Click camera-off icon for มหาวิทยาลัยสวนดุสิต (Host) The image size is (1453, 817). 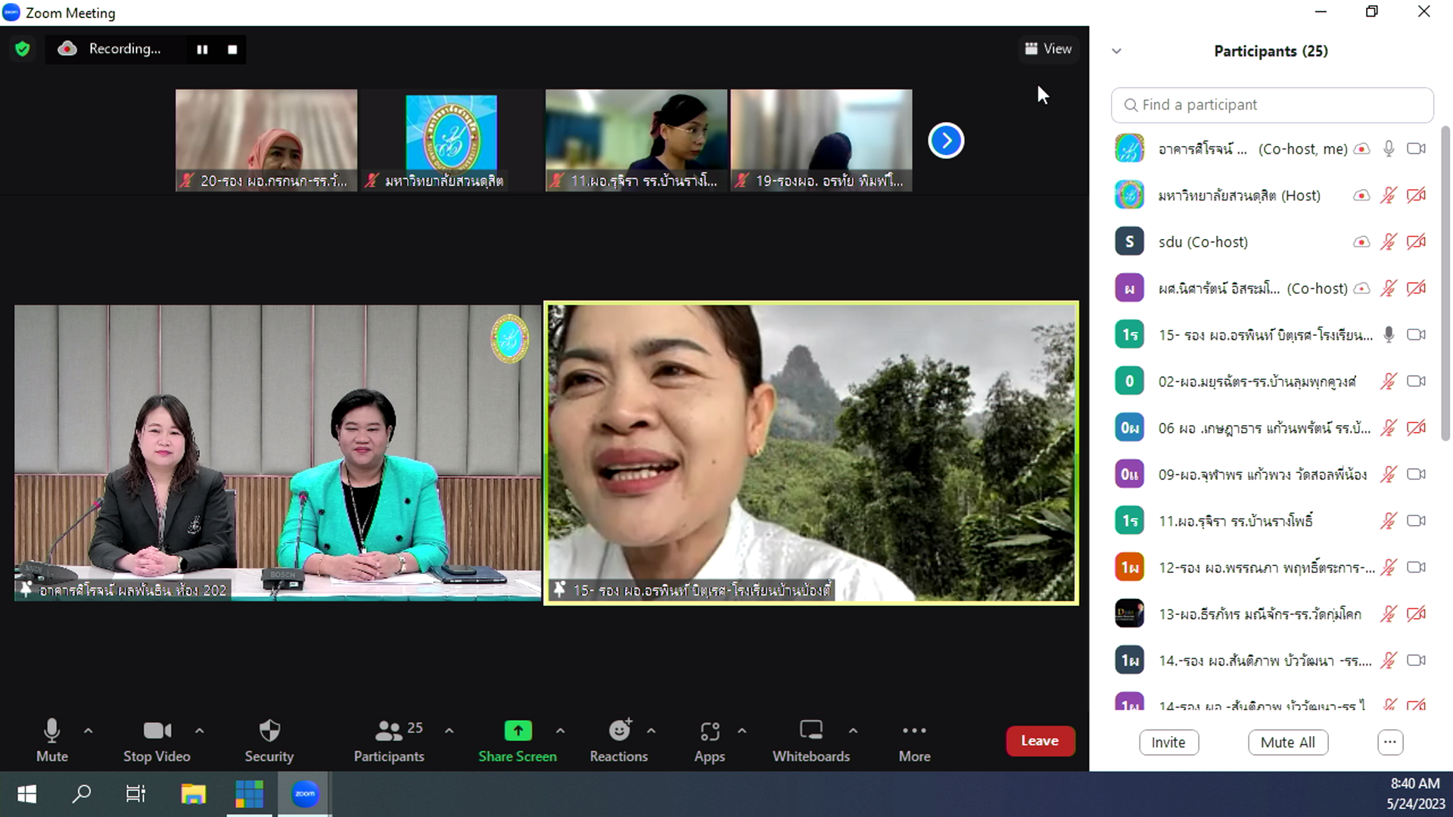pos(1416,195)
